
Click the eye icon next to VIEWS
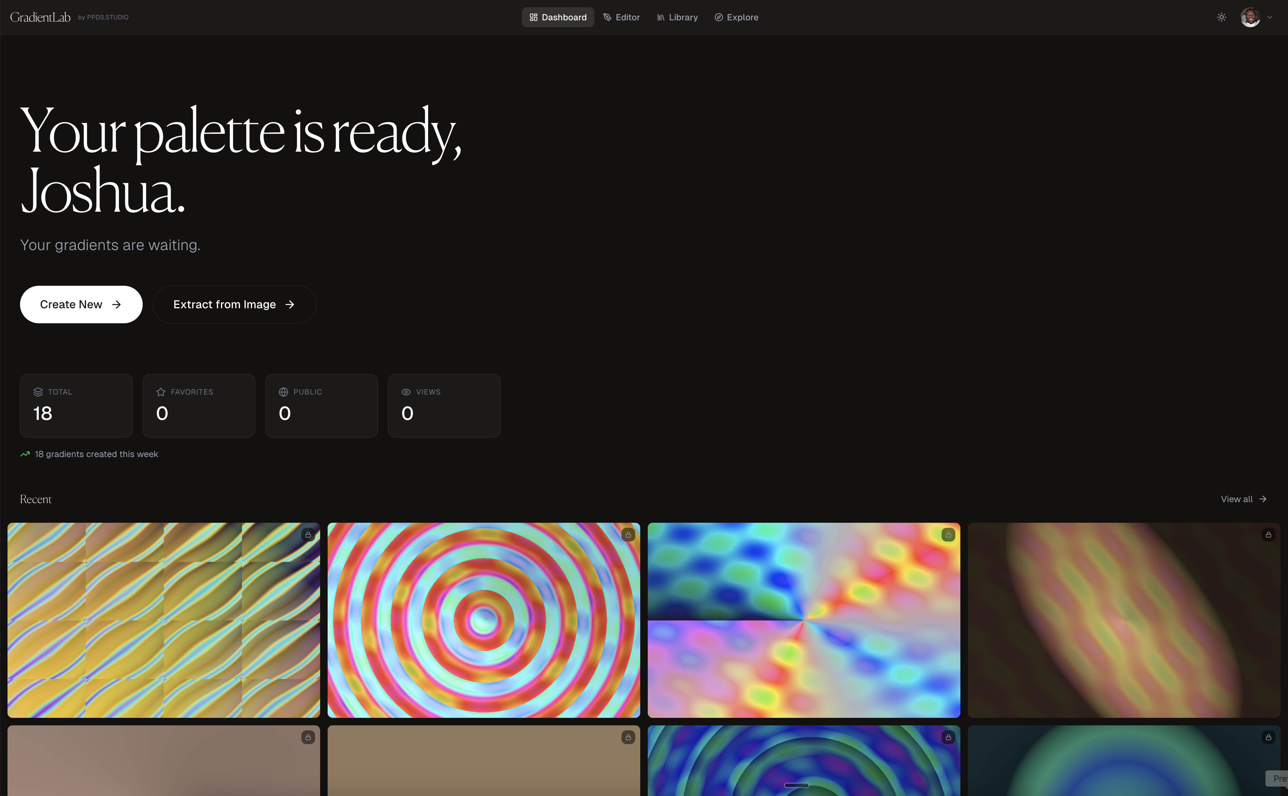(406, 392)
